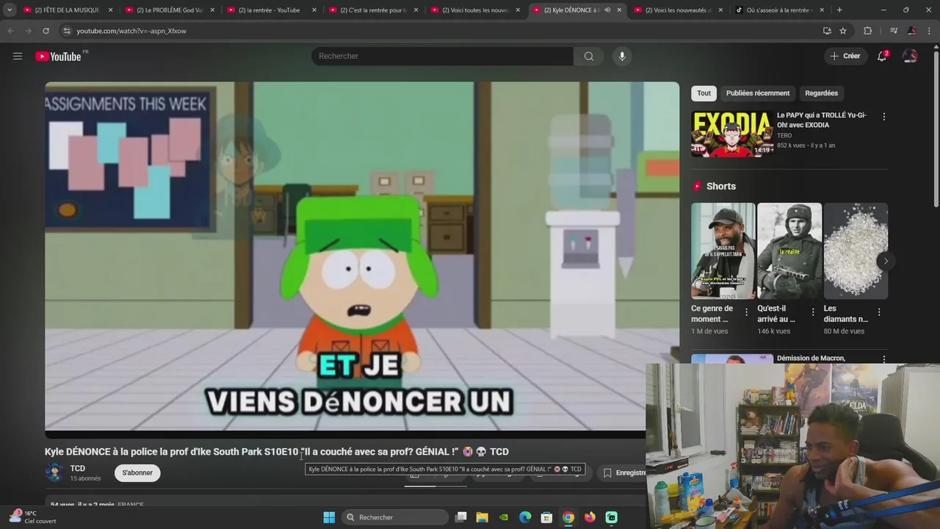Open options for 'Les diamants' short

pos(879,312)
